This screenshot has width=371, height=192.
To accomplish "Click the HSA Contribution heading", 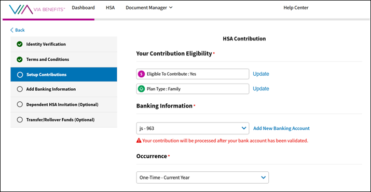I will (x=244, y=38).
